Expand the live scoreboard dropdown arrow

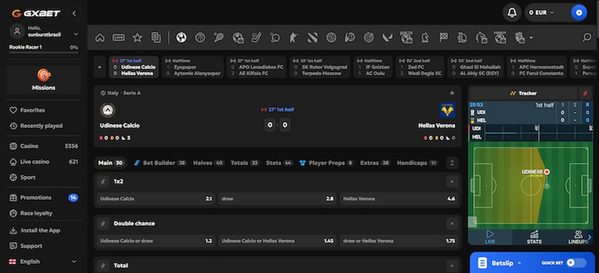[x=100, y=67]
